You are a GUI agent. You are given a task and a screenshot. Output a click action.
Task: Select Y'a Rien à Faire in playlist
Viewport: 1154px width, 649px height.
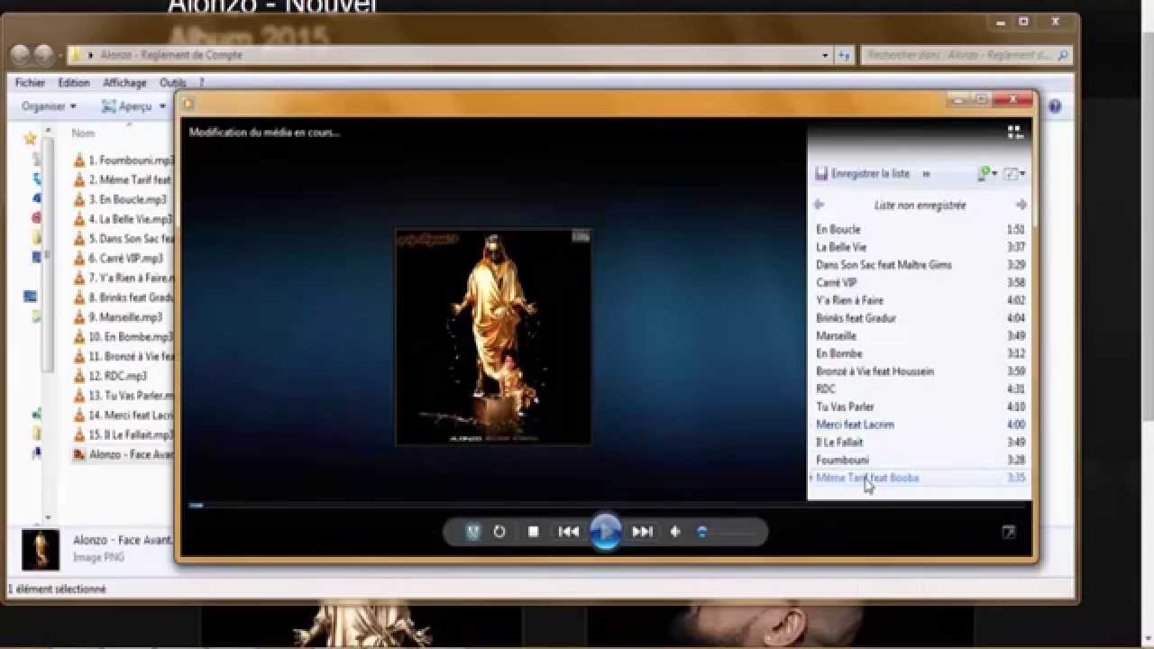920,300
